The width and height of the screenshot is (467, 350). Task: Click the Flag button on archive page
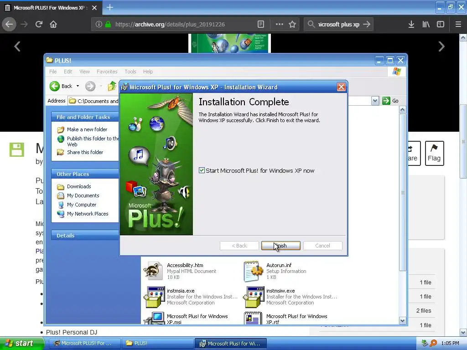click(x=434, y=153)
